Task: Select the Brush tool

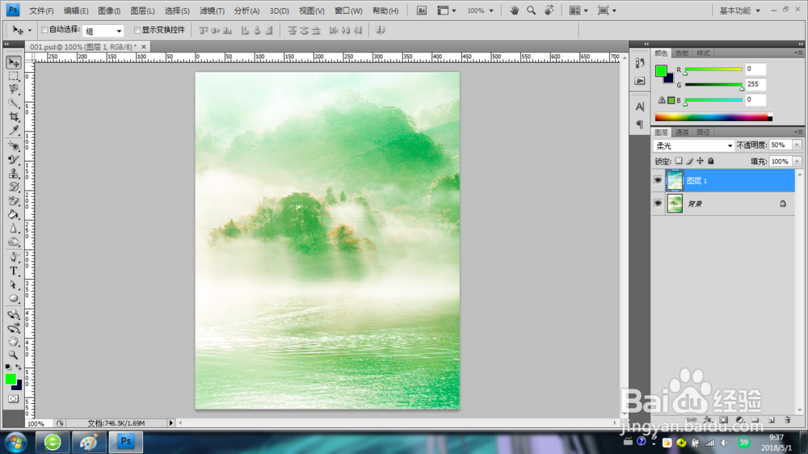Action: point(14,160)
